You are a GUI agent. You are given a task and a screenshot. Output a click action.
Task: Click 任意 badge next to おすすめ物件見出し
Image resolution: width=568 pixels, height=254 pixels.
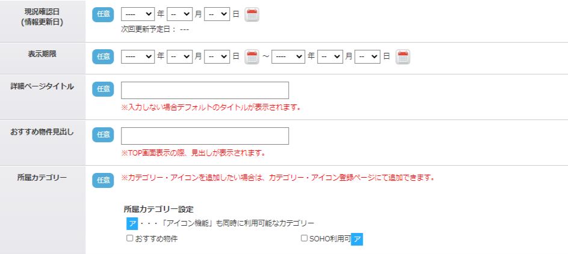(x=103, y=135)
